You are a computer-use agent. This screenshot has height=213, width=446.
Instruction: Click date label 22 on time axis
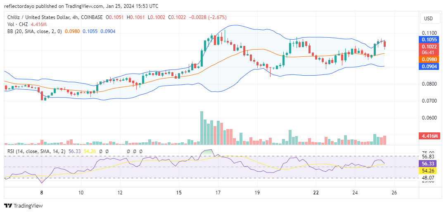[x=316, y=192]
